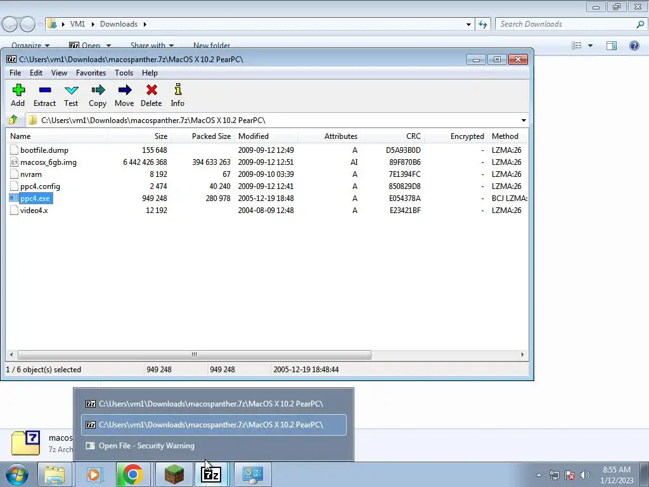Image resolution: width=649 pixels, height=487 pixels.
Task: Go up one folder level in 7-Zip
Action: tap(13, 120)
